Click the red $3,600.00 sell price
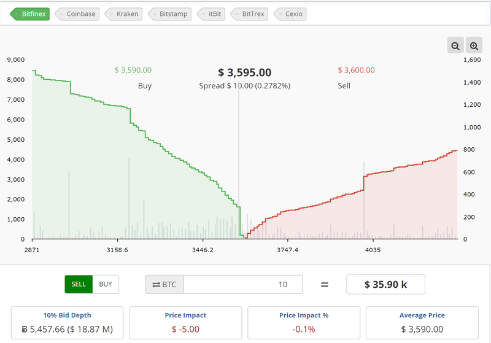Image resolution: width=491 pixels, height=343 pixels. coord(356,71)
